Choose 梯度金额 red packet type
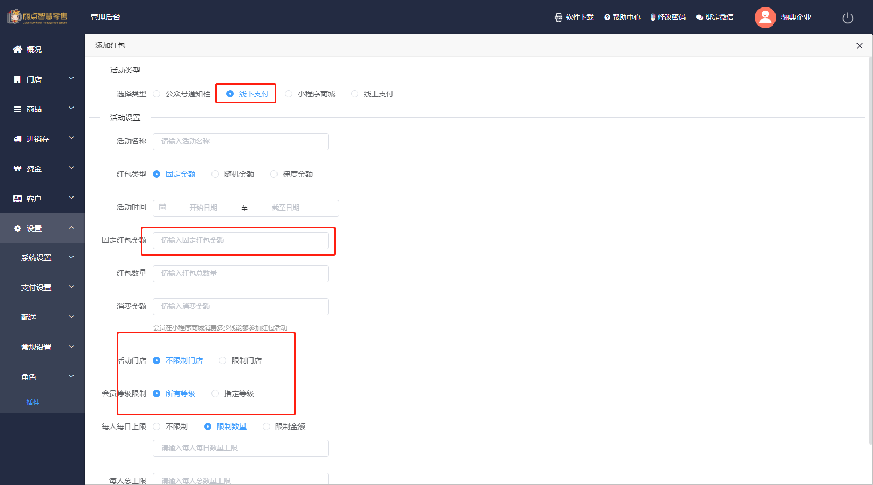 click(x=291, y=174)
